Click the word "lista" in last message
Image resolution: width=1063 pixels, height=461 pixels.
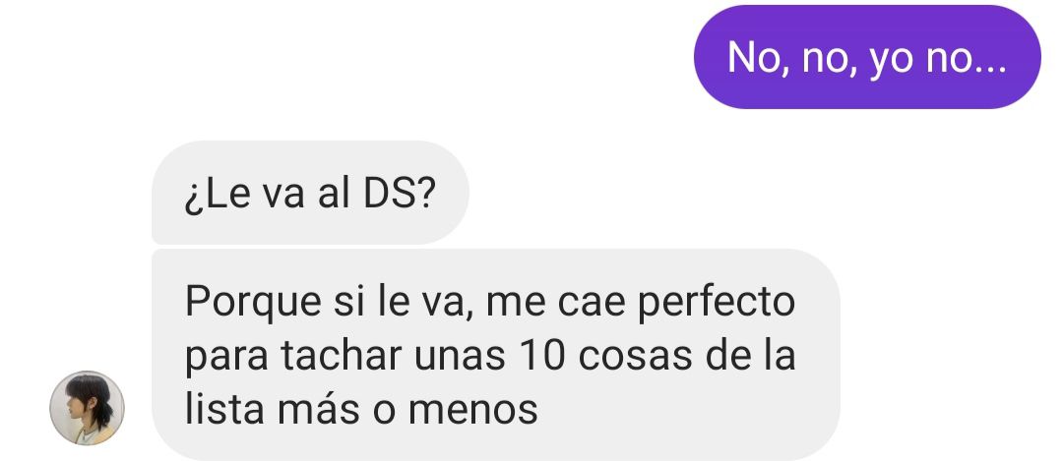(225, 408)
